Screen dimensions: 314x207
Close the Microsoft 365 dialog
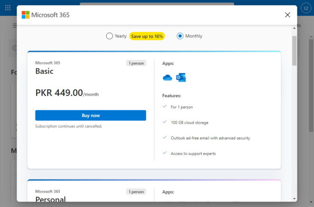[288, 15]
